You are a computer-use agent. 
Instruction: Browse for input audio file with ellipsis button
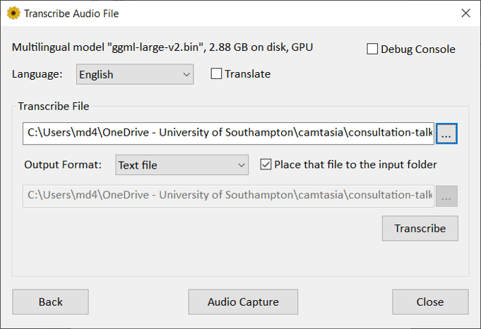coord(446,133)
